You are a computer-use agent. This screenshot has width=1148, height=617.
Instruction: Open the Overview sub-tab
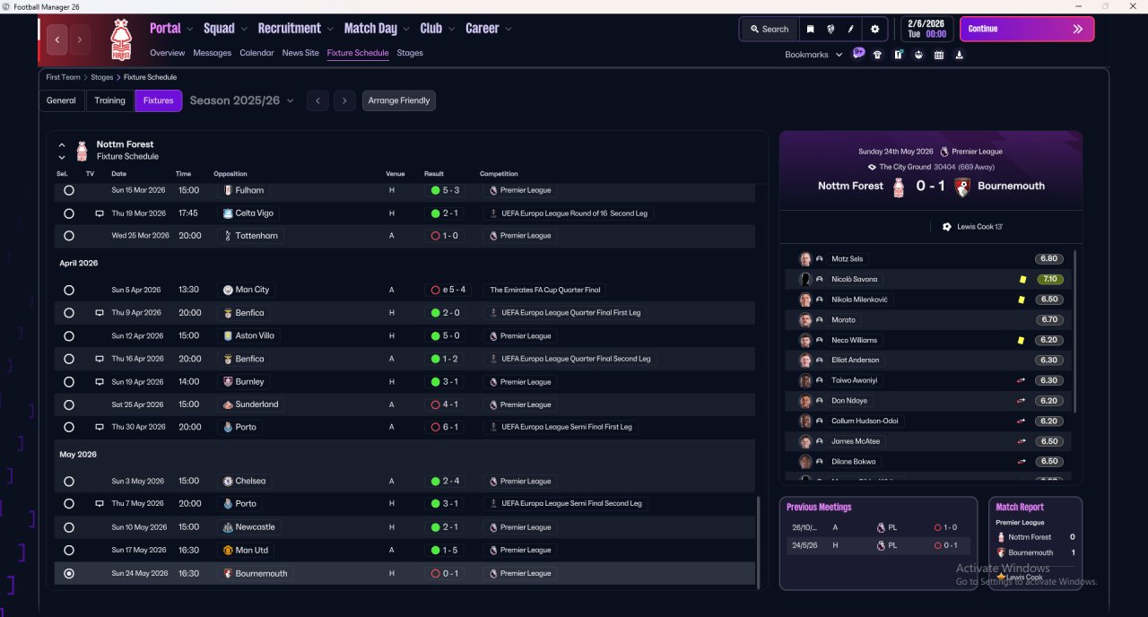(168, 53)
